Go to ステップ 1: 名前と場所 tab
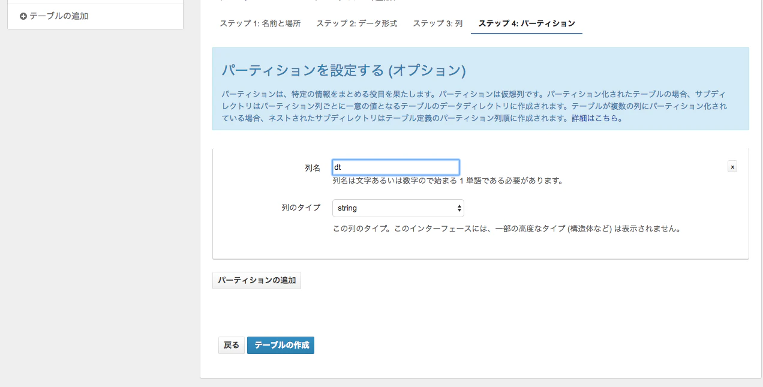The width and height of the screenshot is (763, 387). click(x=260, y=23)
